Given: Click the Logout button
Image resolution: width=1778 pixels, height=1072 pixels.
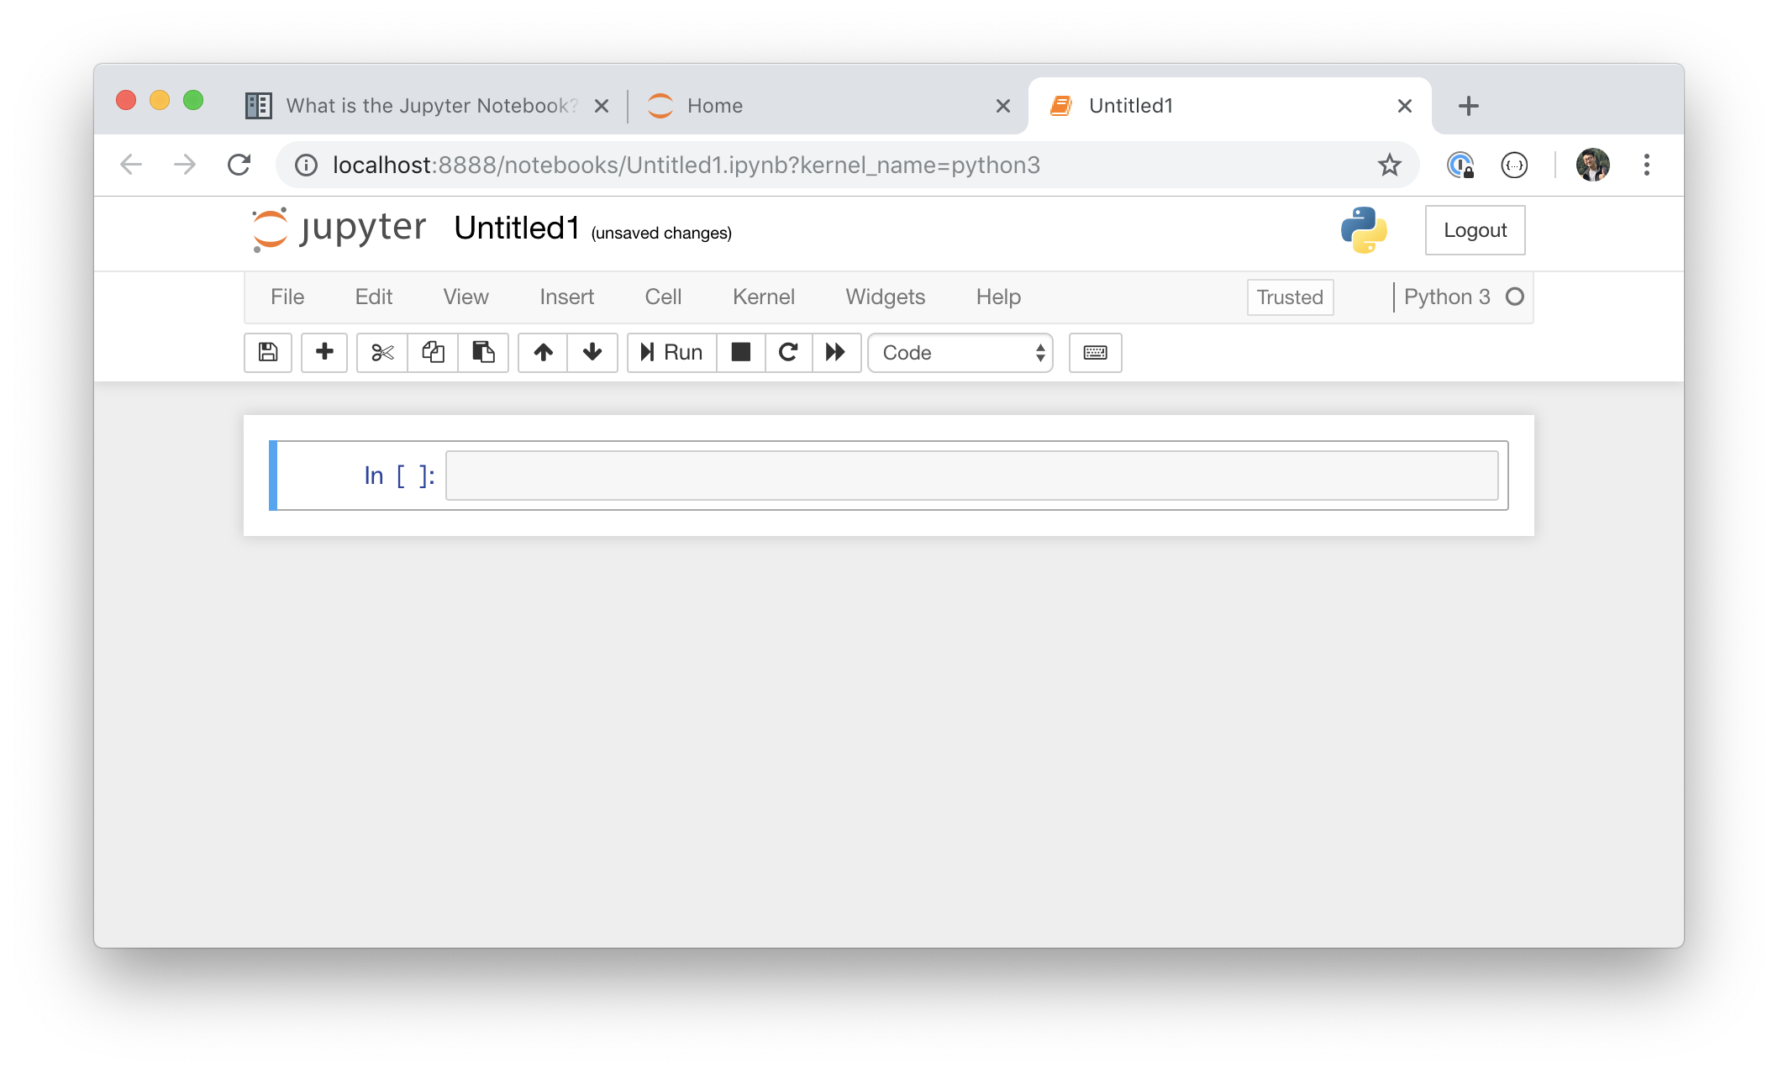Looking at the screenshot, I should click(1474, 229).
